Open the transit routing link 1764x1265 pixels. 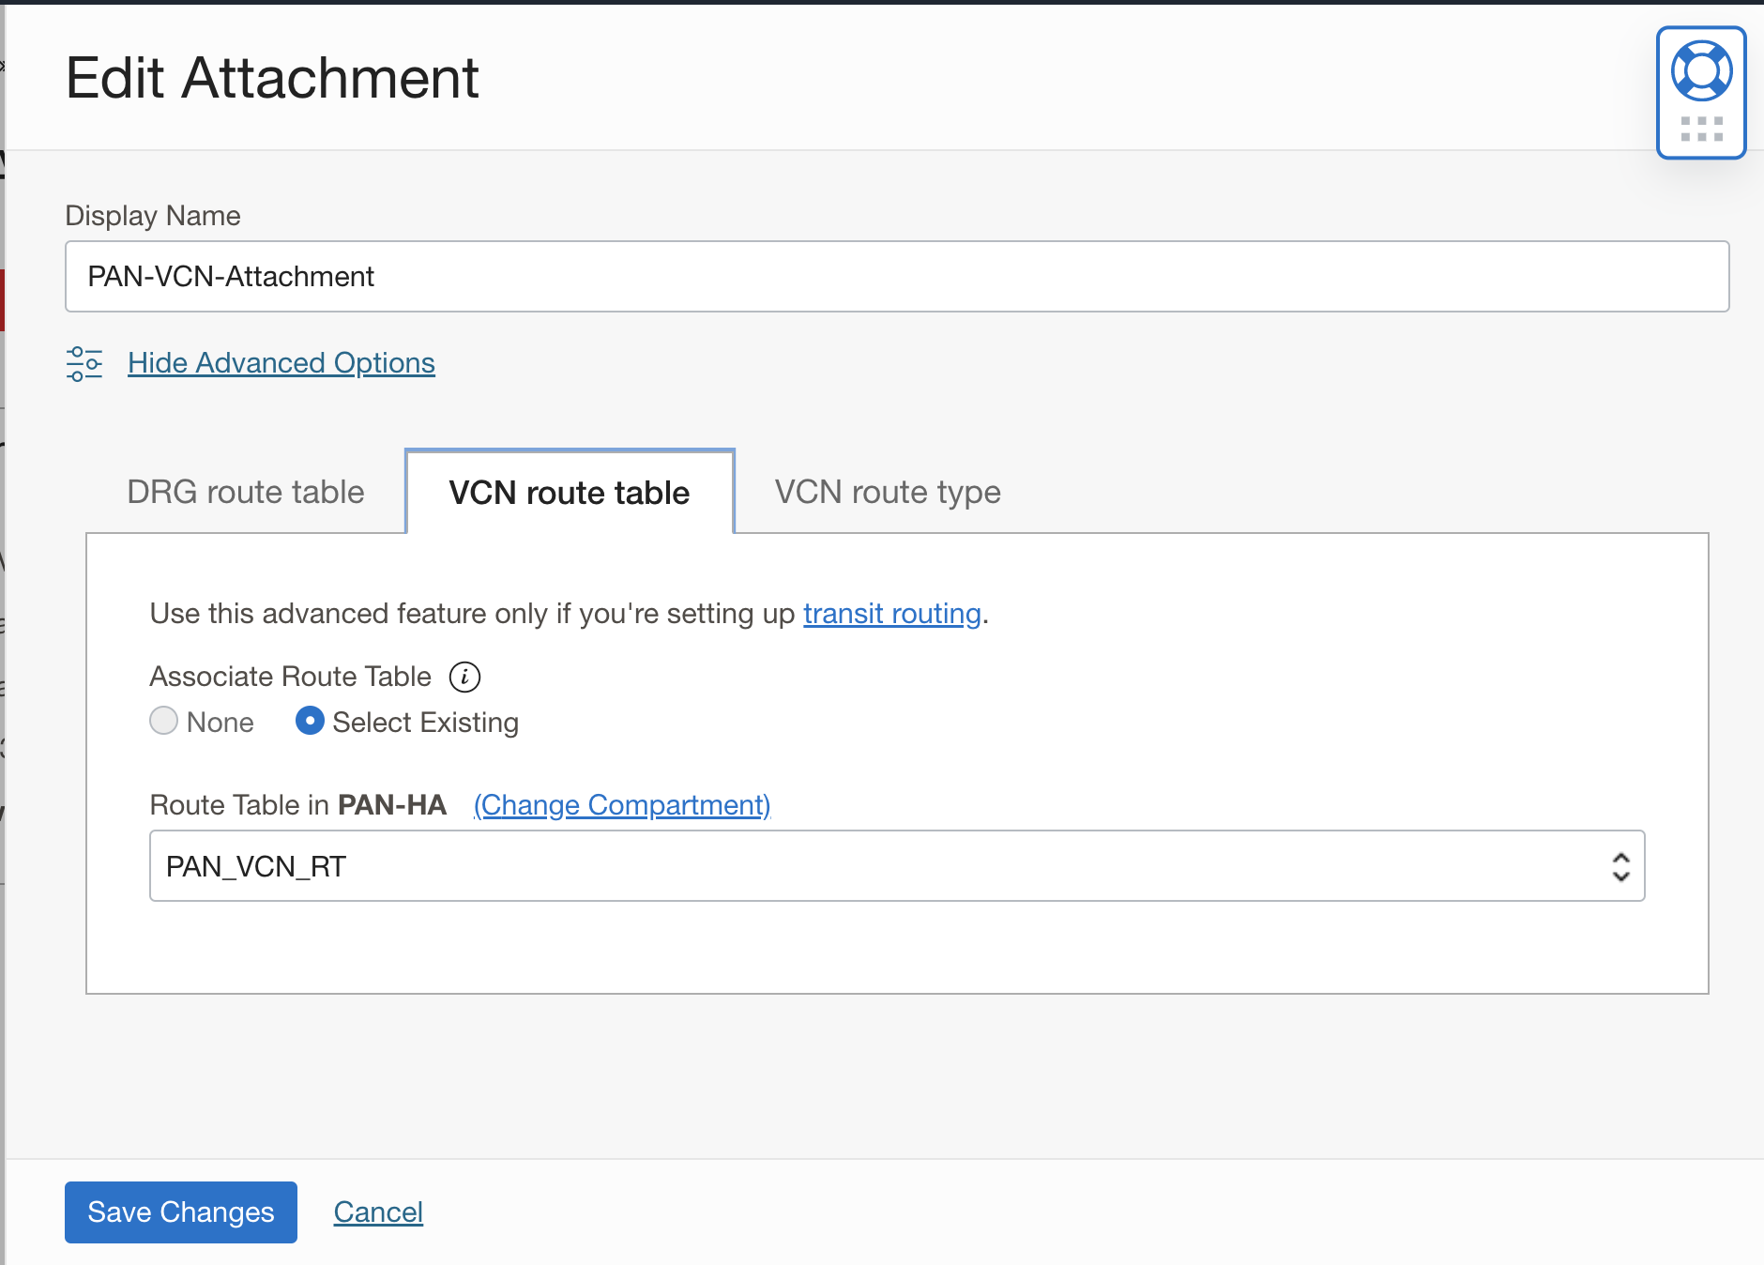pos(891,614)
